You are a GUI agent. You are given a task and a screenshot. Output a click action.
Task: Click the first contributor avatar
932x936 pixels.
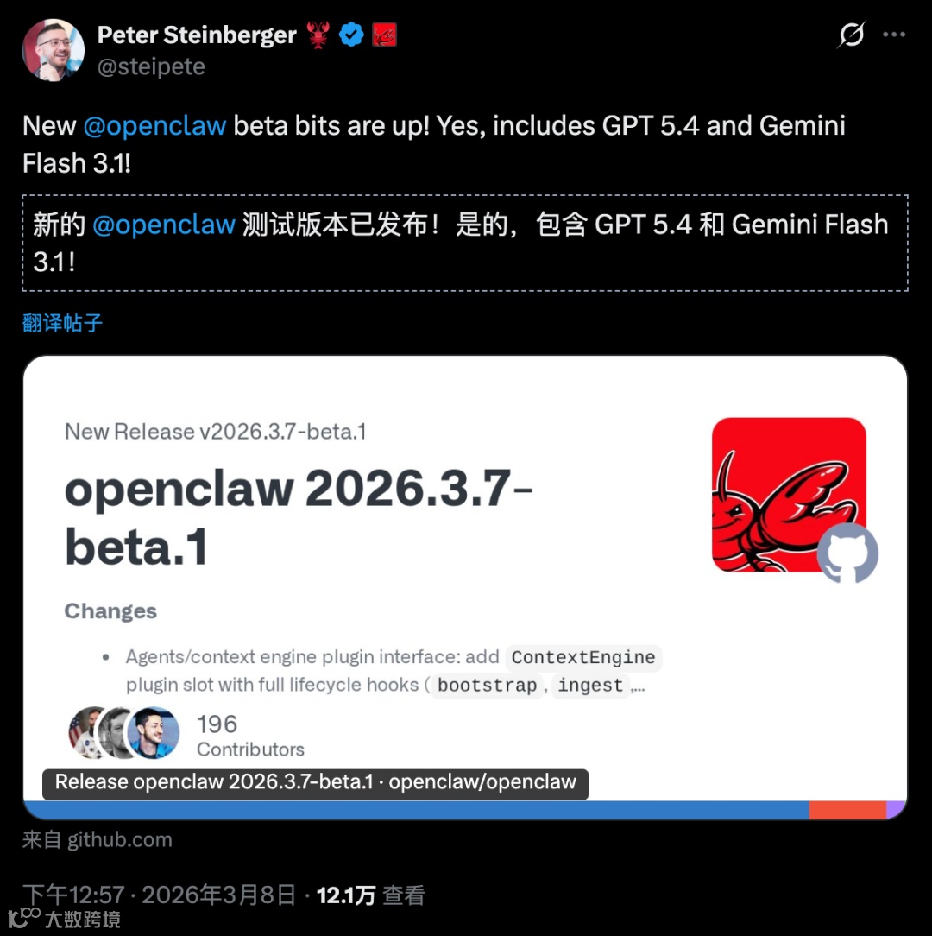click(x=90, y=733)
